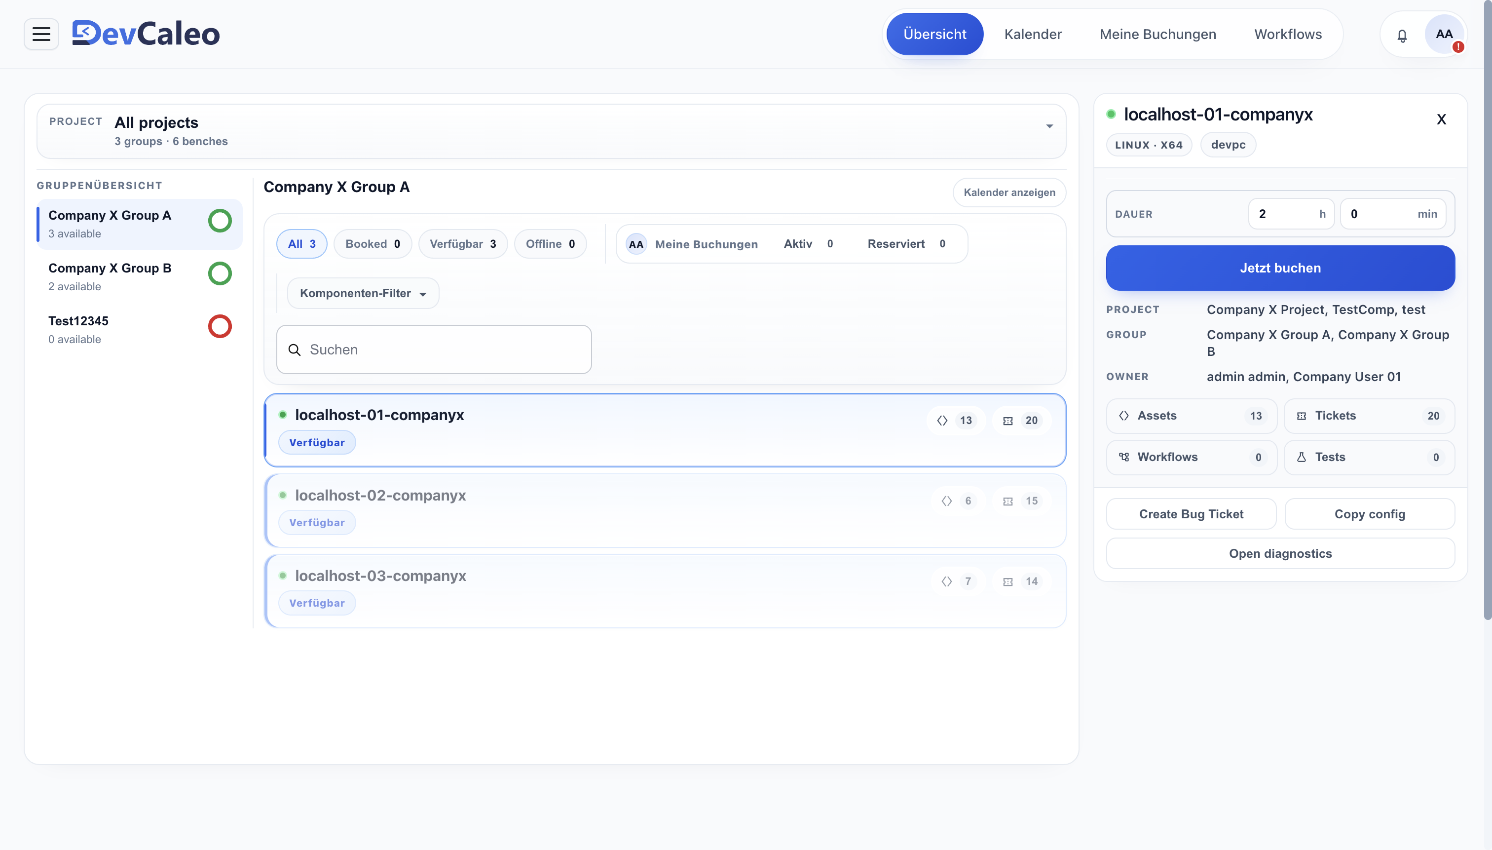Viewport: 1492px width, 850px height.
Task: Click assets icon on localhost-02-companyx card
Action: (946, 501)
